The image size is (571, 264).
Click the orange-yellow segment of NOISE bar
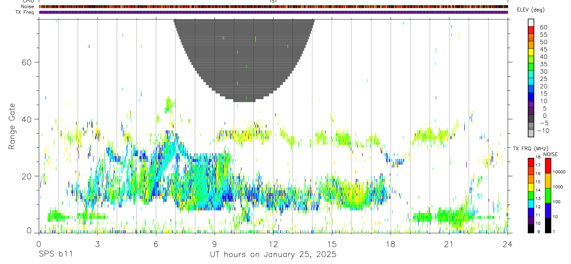tap(548, 181)
